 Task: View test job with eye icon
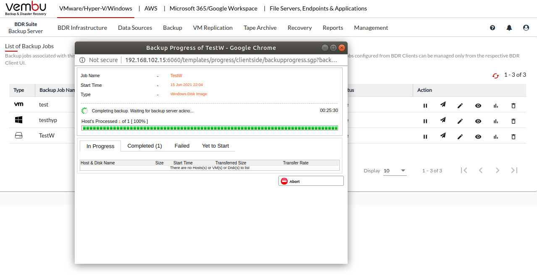click(478, 106)
